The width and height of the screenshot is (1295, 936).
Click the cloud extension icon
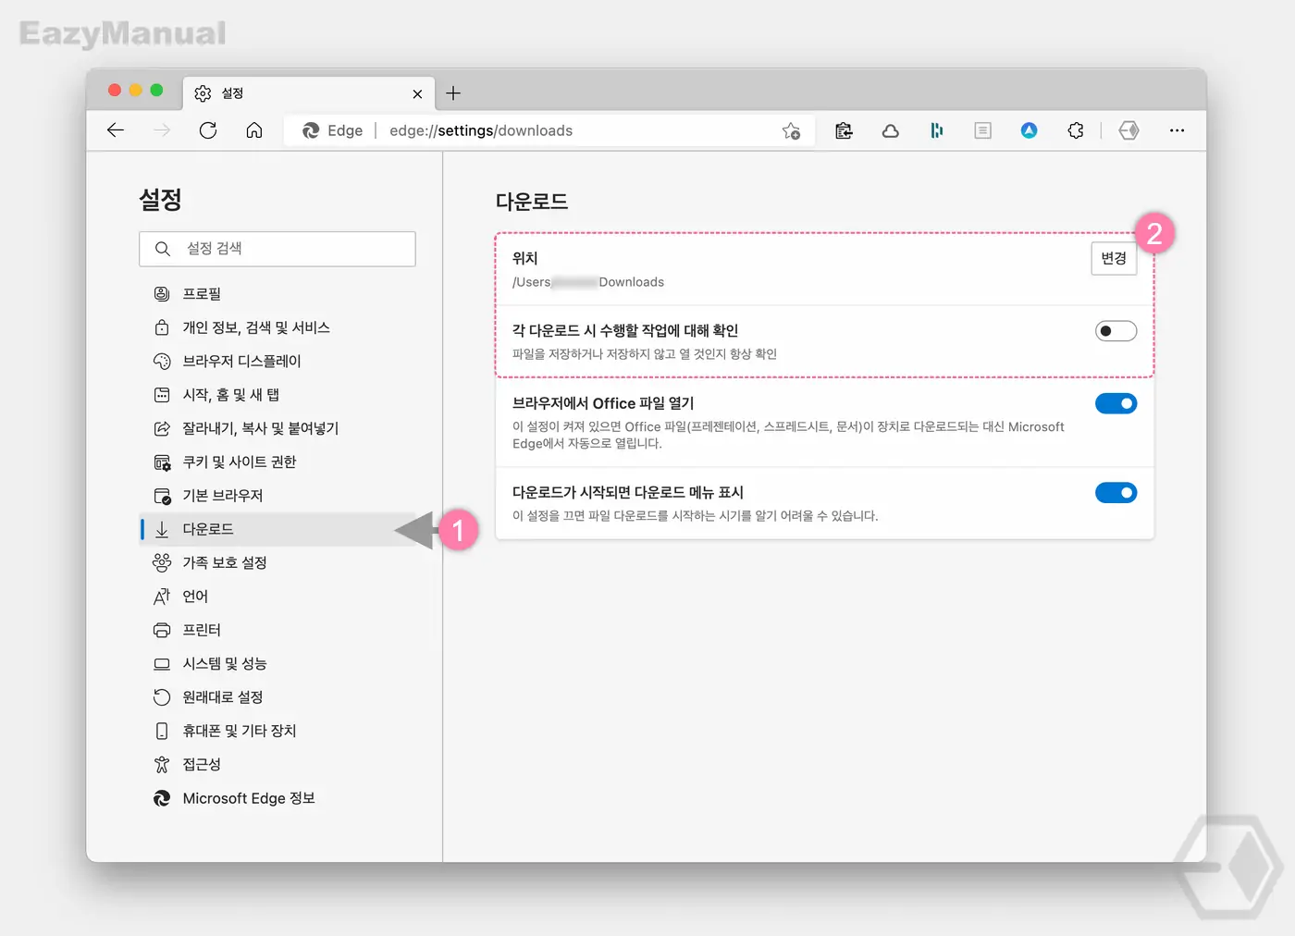pos(890,130)
